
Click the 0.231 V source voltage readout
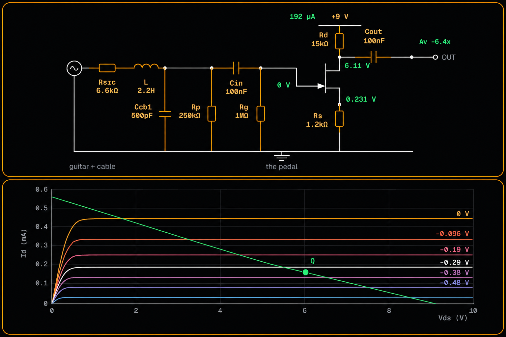361,99
